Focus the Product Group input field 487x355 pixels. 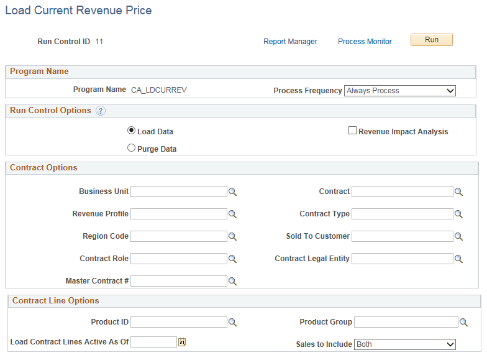pyautogui.click(x=406, y=322)
